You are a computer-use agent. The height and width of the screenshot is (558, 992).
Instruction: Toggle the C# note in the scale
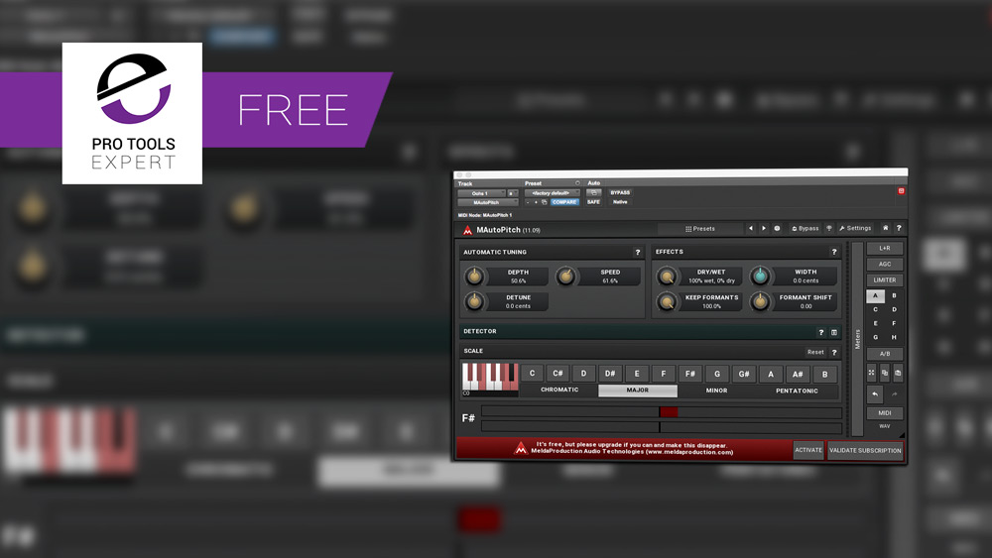point(558,374)
